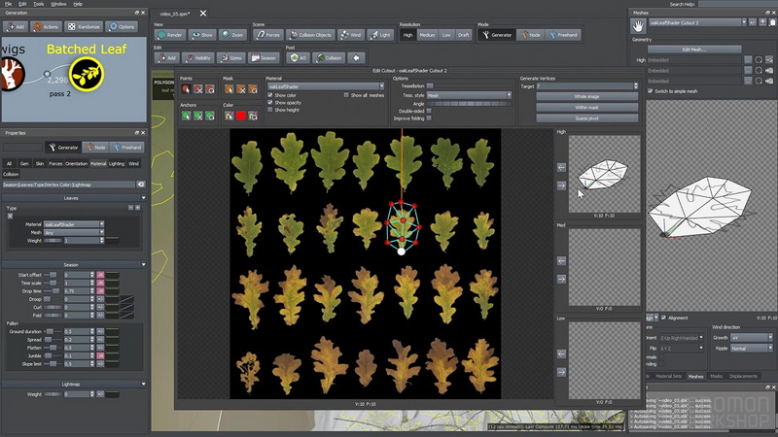
Task: Click the hand icon in Meshes panel
Action: coord(638,26)
